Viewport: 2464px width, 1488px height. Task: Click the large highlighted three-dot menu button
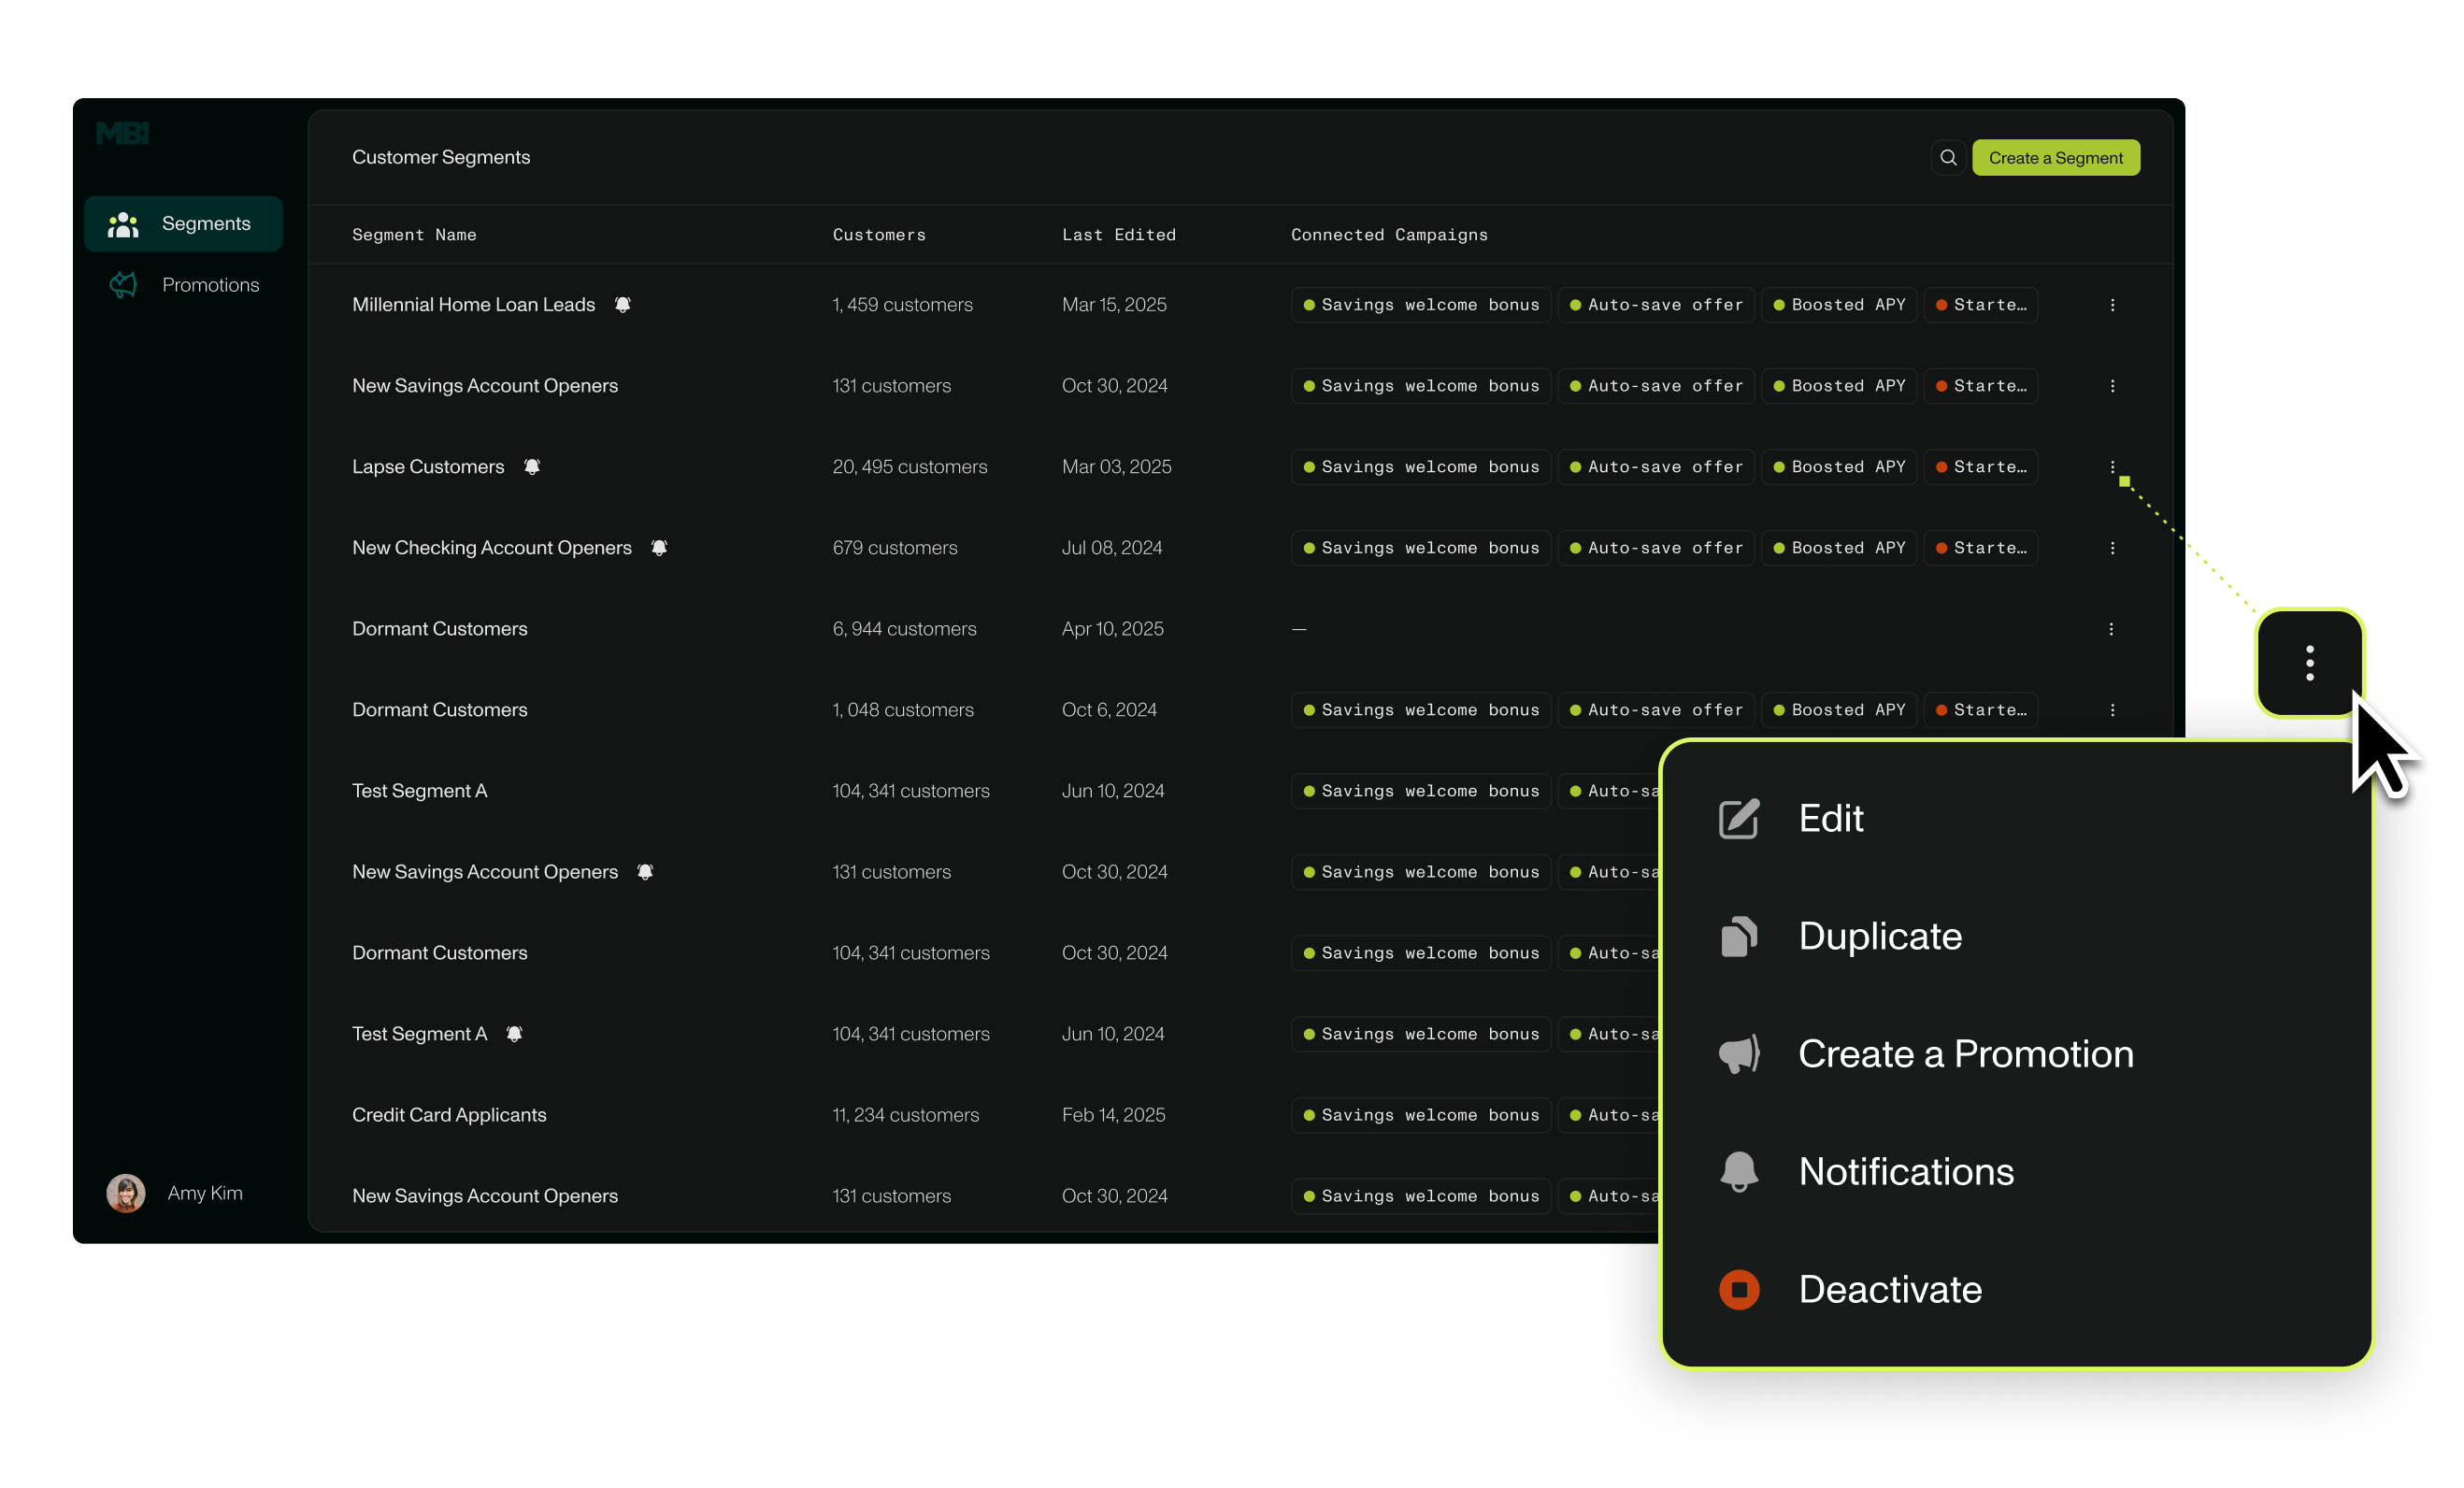[2309, 663]
